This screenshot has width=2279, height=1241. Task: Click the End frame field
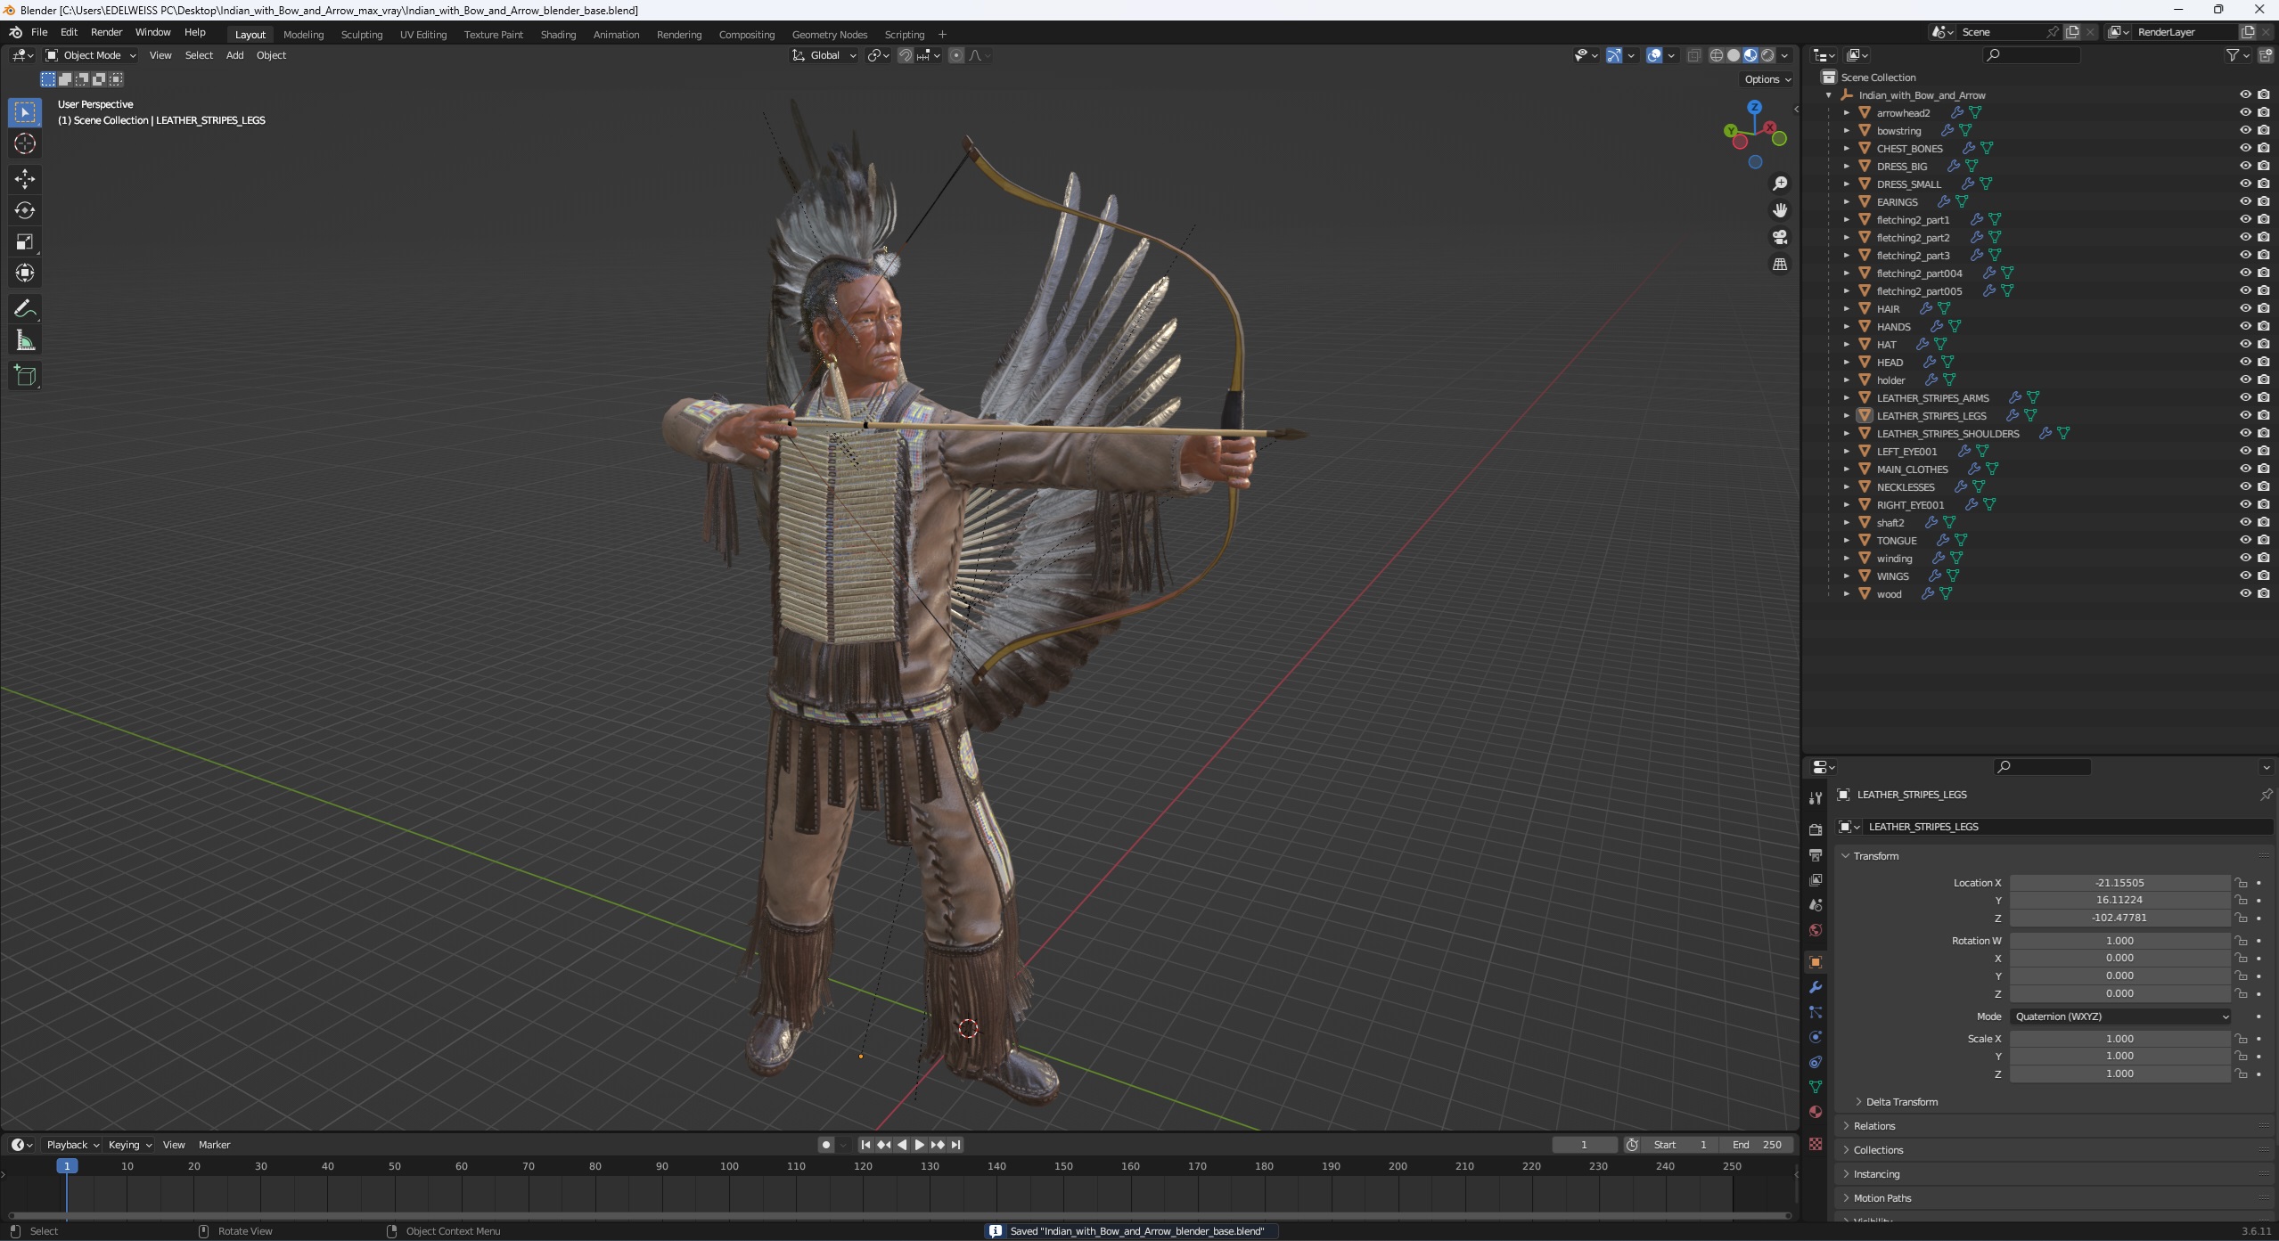[x=1757, y=1145]
